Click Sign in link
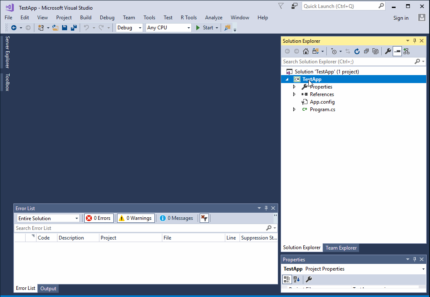Viewport: 430px width, 297px height. pos(401,18)
